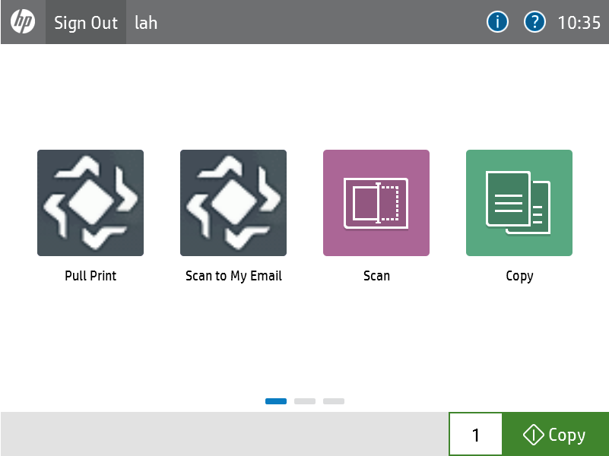Jump to third home screen page dot

[x=334, y=401]
